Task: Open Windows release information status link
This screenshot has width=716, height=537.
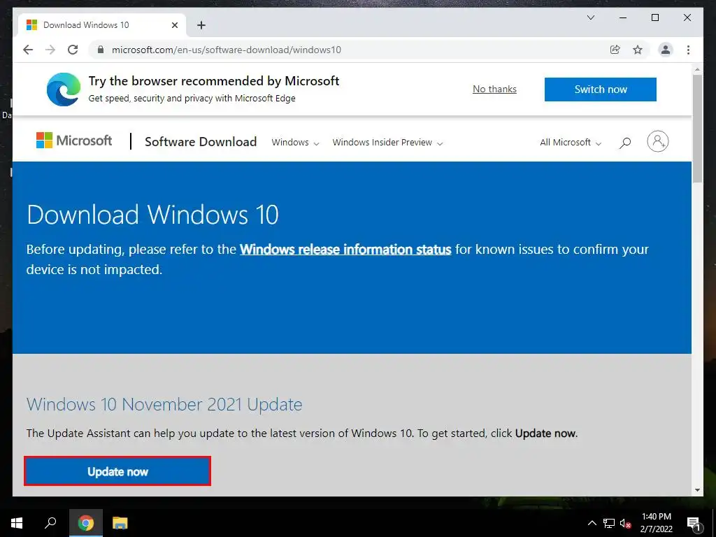Action: pyautogui.click(x=345, y=250)
